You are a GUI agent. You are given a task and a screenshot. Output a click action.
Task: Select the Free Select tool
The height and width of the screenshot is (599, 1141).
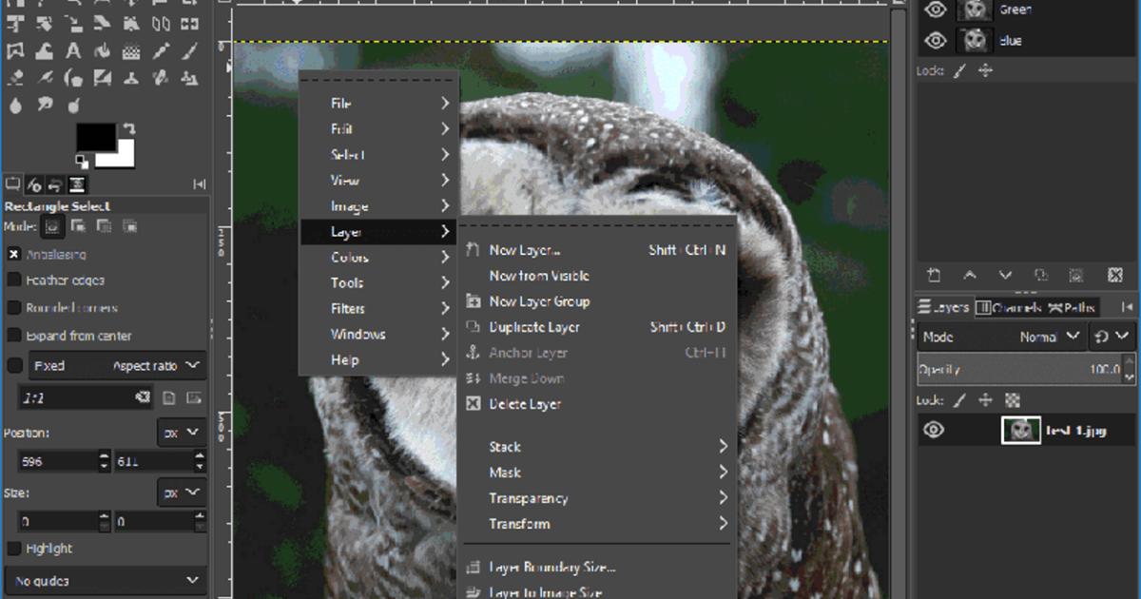(13, 51)
